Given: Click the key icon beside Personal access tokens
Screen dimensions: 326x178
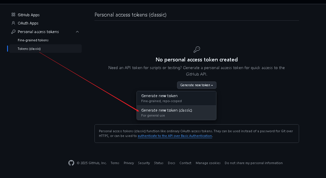Looking at the screenshot, I should 13,32.
